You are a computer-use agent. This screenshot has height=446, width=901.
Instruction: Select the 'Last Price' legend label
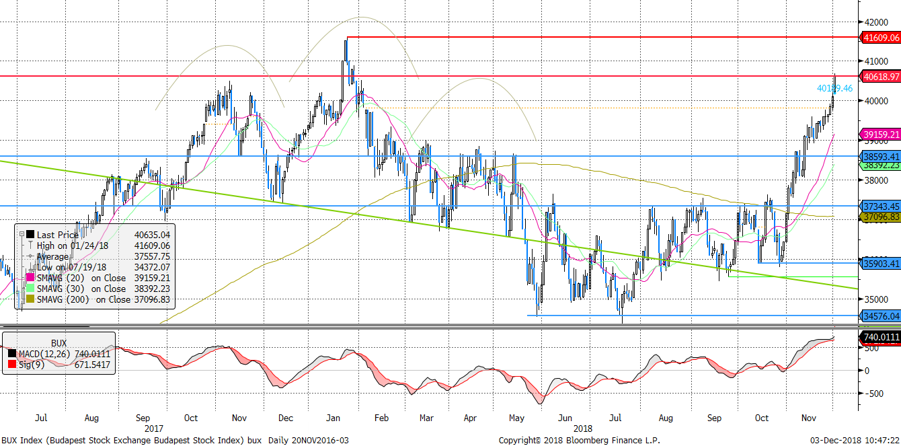57,235
